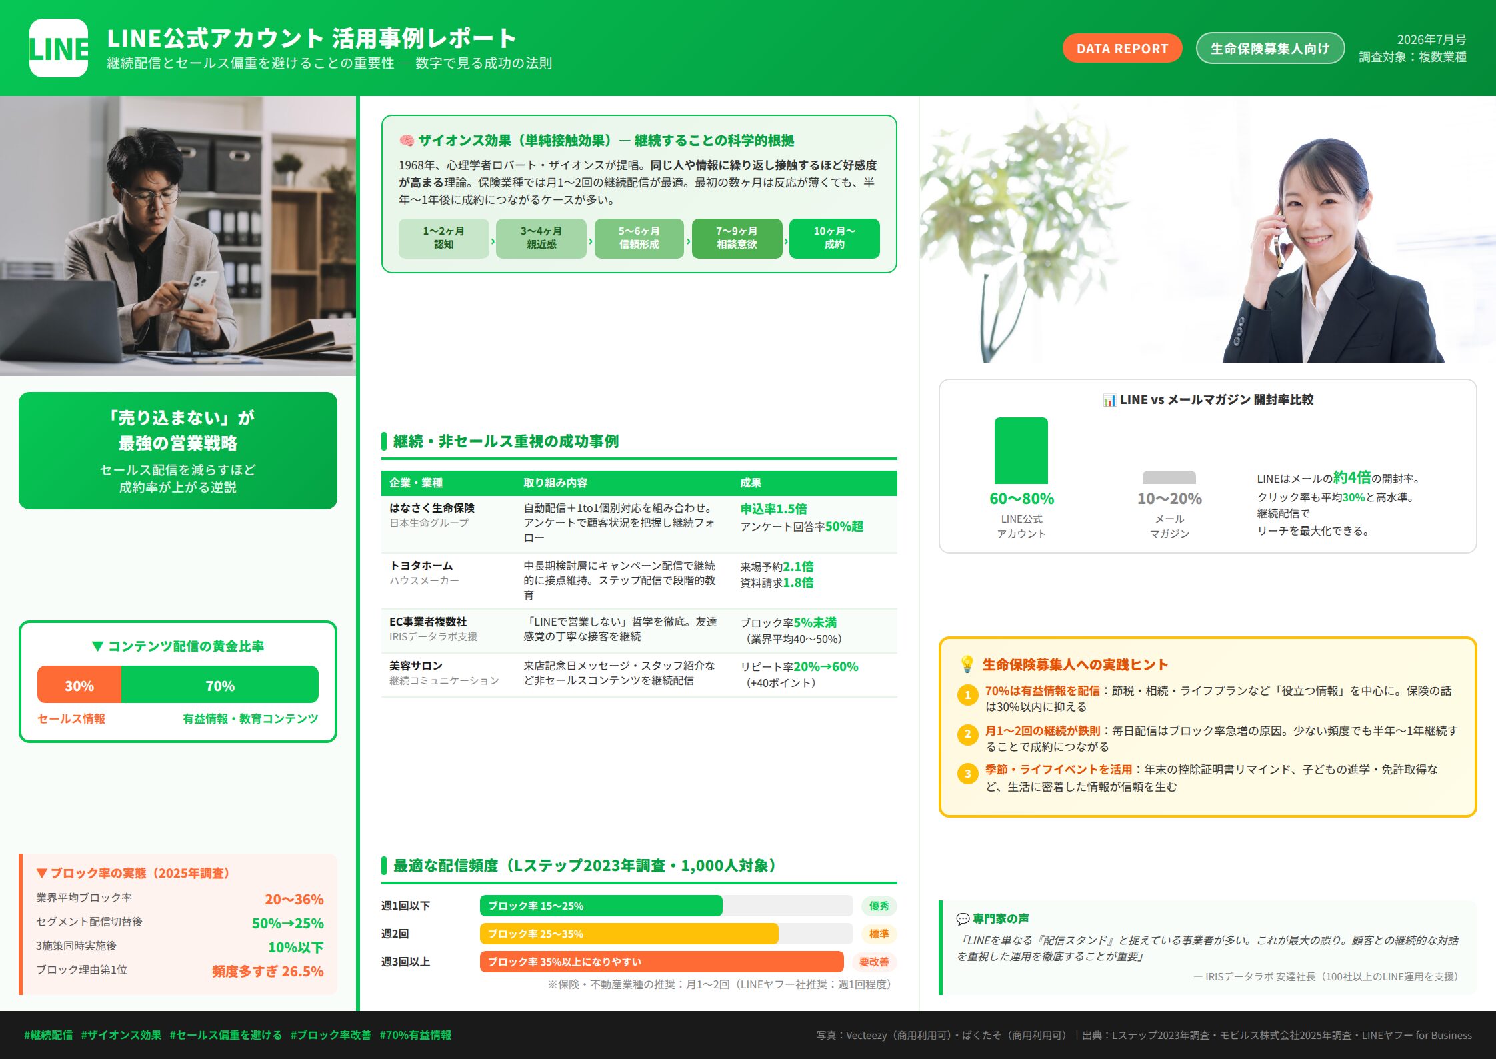This screenshot has height=1059, width=1496.
Task: Click the IRISデータラボ 安達社長 attribution line
Action: click(x=1325, y=976)
